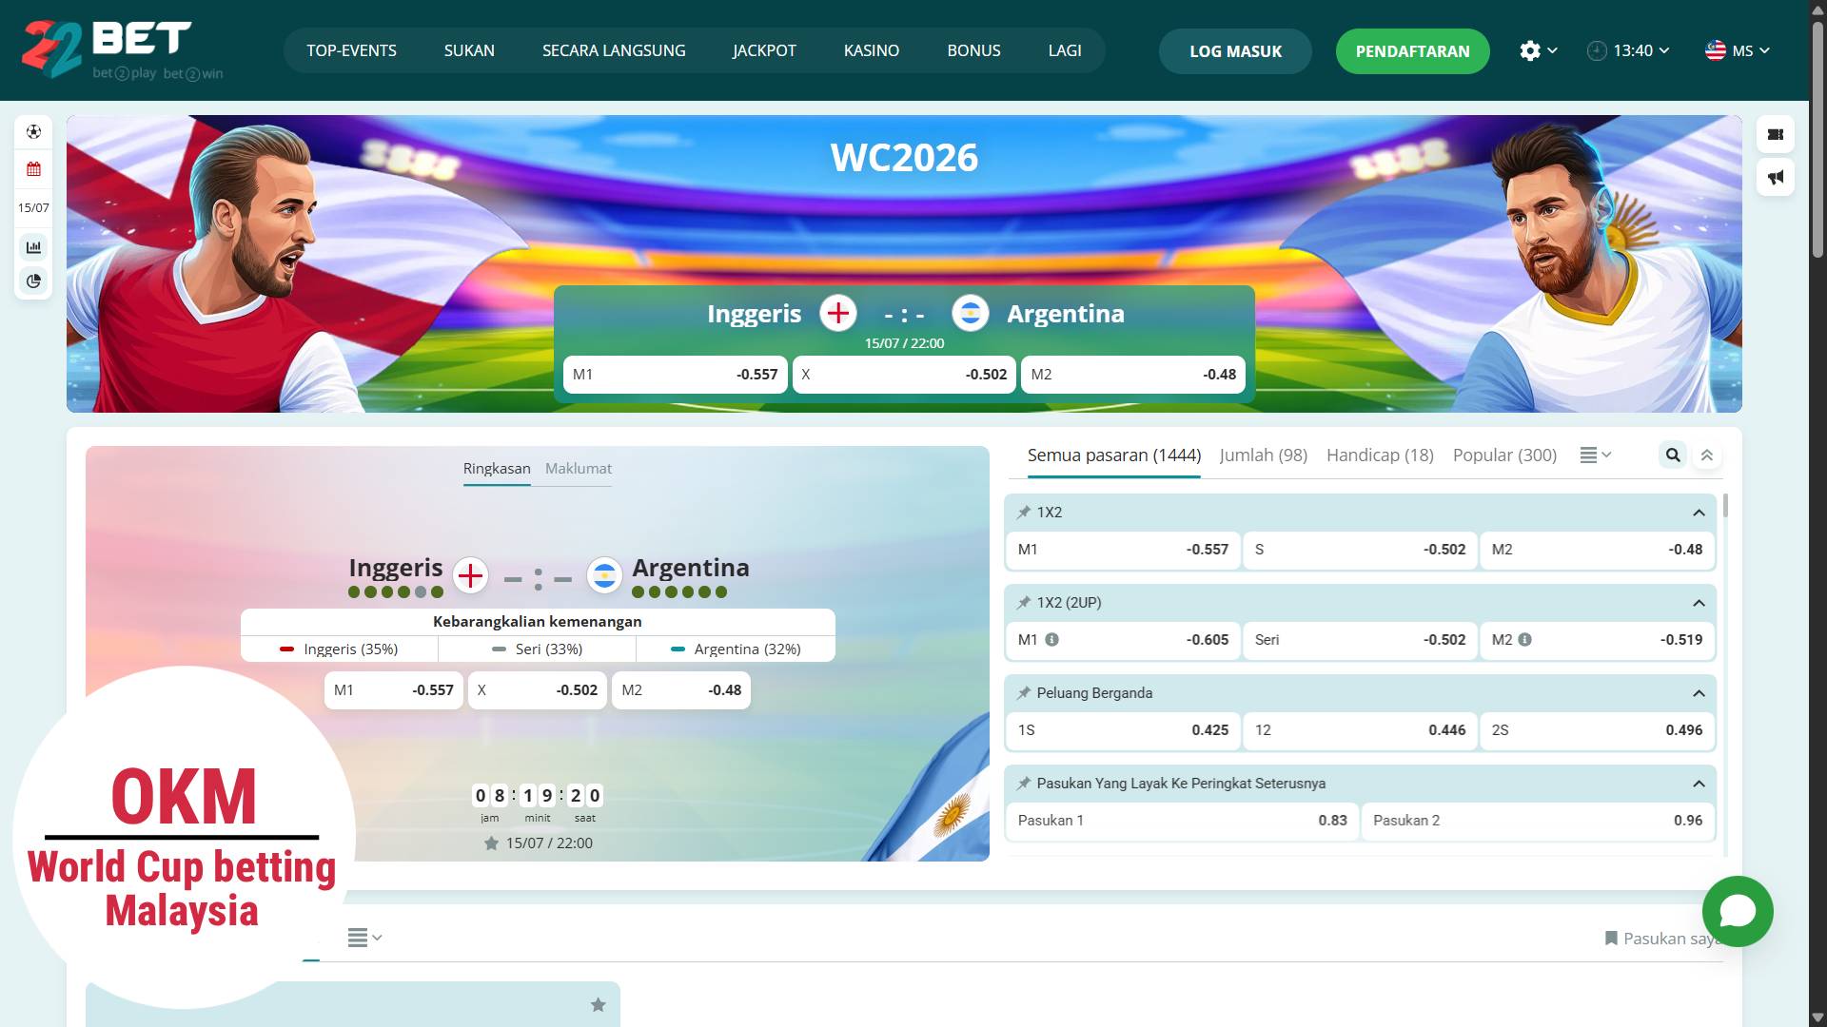Open the market list view dropdown beside Popular
Screen dimensions: 1827x1027
click(x=1595, y=455)
